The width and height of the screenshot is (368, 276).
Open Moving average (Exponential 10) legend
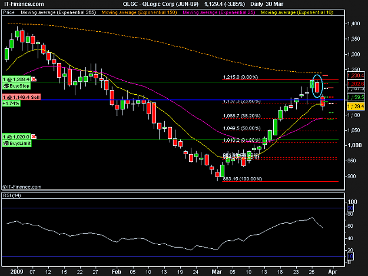pos(297,12)
